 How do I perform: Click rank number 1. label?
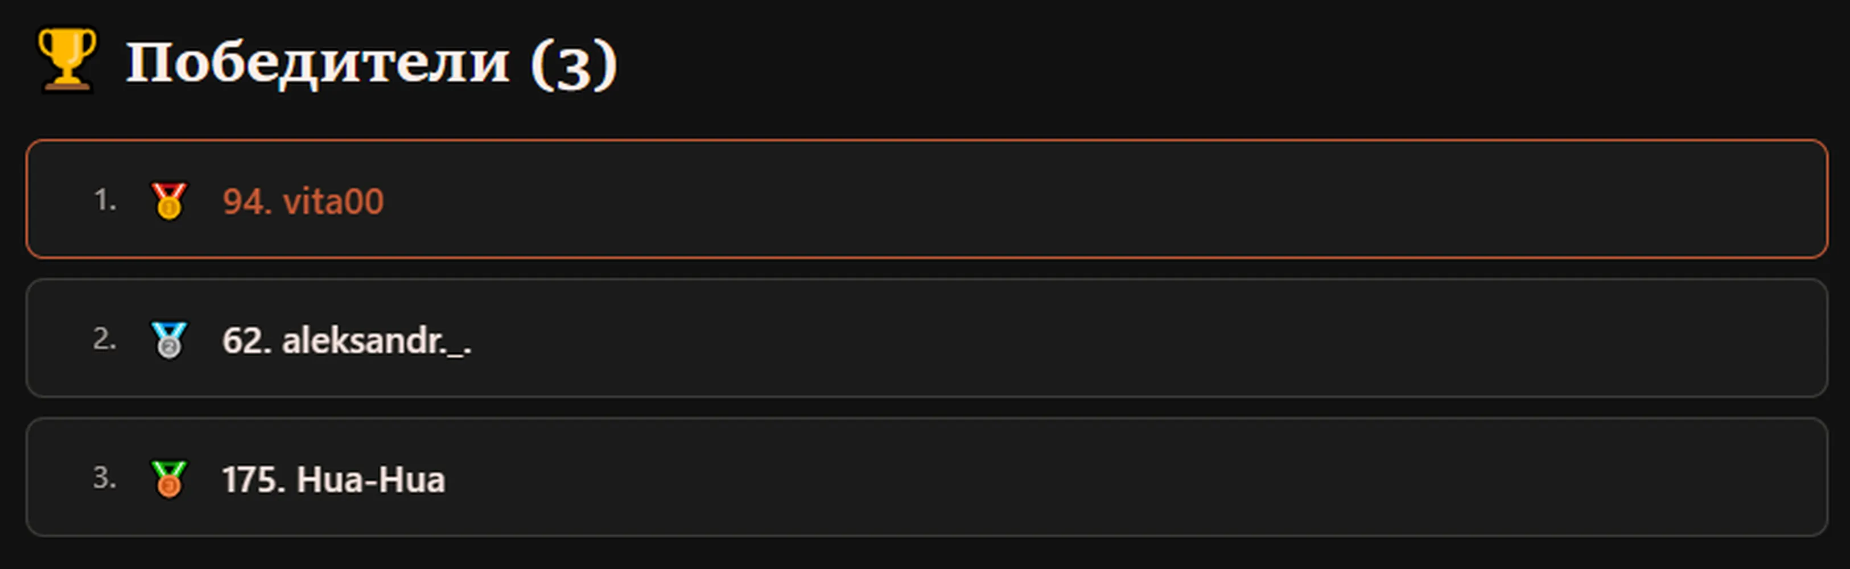(x=105, y=200)
